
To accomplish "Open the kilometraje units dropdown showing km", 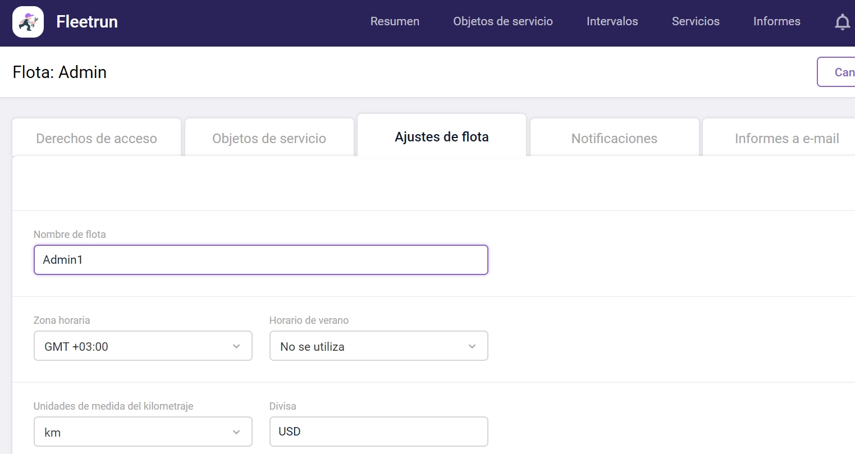I will [x=143, y=432].
